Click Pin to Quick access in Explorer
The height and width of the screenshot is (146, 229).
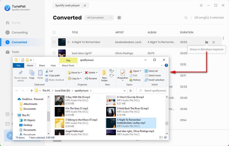[x=21, y=76]
